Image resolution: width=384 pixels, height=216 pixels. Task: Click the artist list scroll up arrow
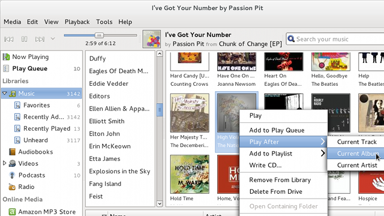coord(160,54)
